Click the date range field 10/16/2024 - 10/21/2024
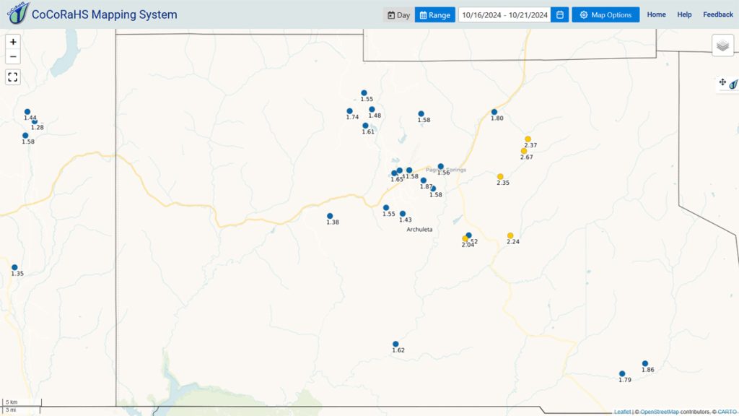739x416 pixels. tap(504, 14)
